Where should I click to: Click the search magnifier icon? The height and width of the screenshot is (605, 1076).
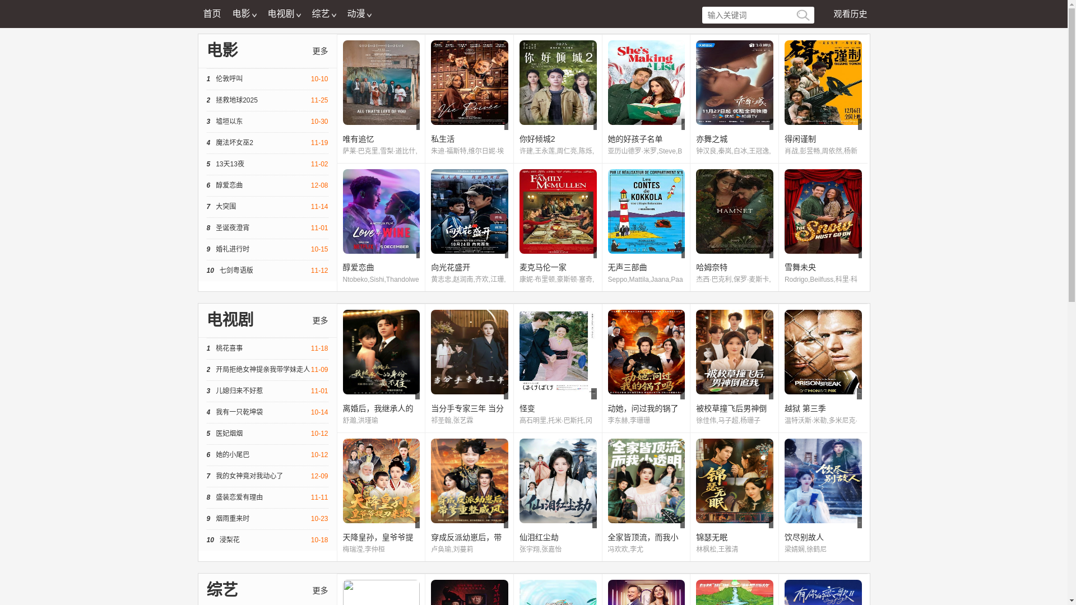[803, 15]
